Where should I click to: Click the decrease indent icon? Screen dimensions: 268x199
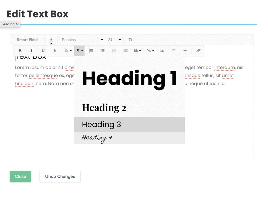(114, 51)
